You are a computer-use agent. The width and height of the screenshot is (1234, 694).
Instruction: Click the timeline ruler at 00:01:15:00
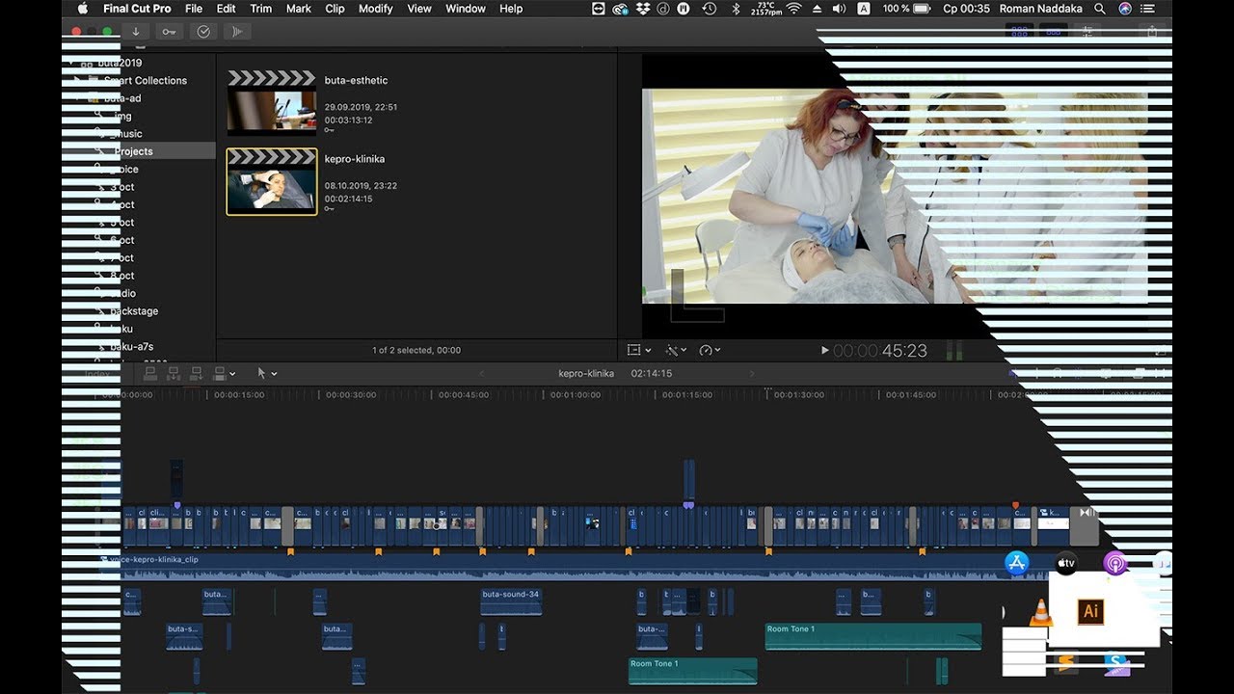point(687,394)
